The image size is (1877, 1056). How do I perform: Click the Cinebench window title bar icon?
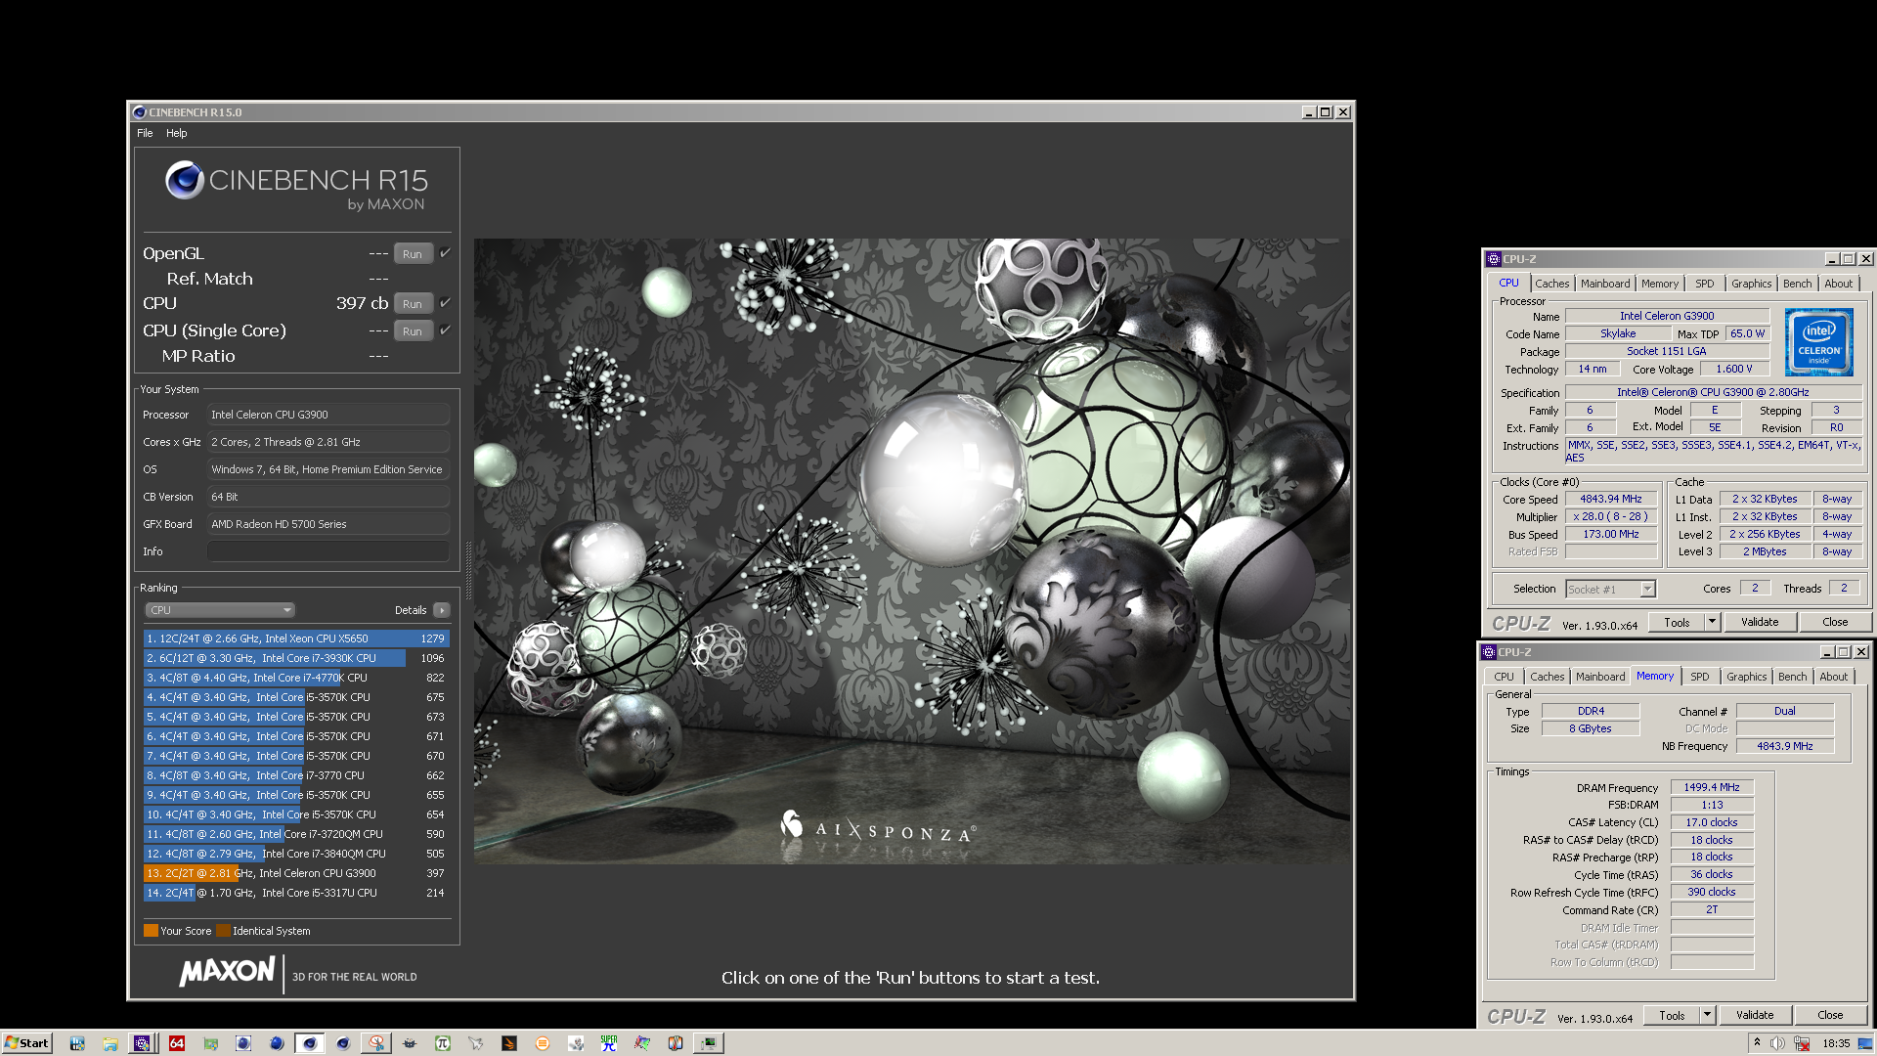point(139,112)
